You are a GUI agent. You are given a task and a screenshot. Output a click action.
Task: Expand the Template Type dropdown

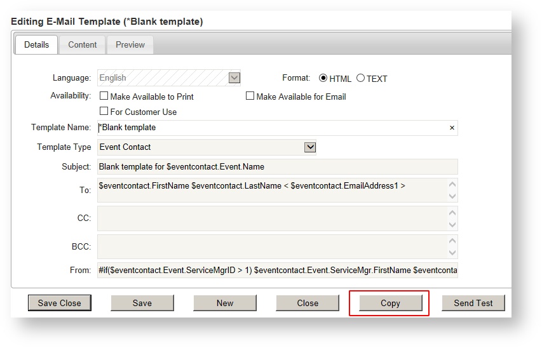pos(309,147)
